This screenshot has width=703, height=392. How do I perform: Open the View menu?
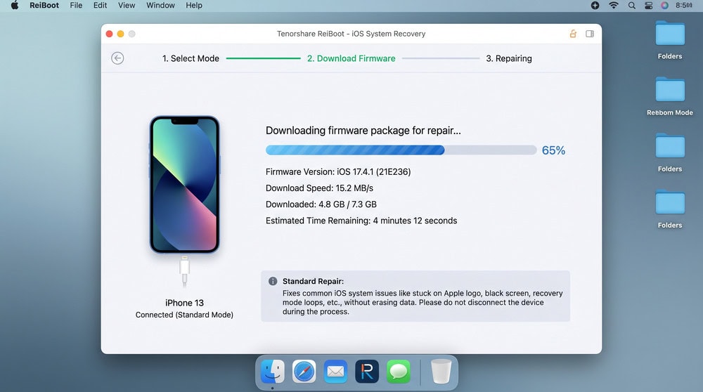(127, 6)
